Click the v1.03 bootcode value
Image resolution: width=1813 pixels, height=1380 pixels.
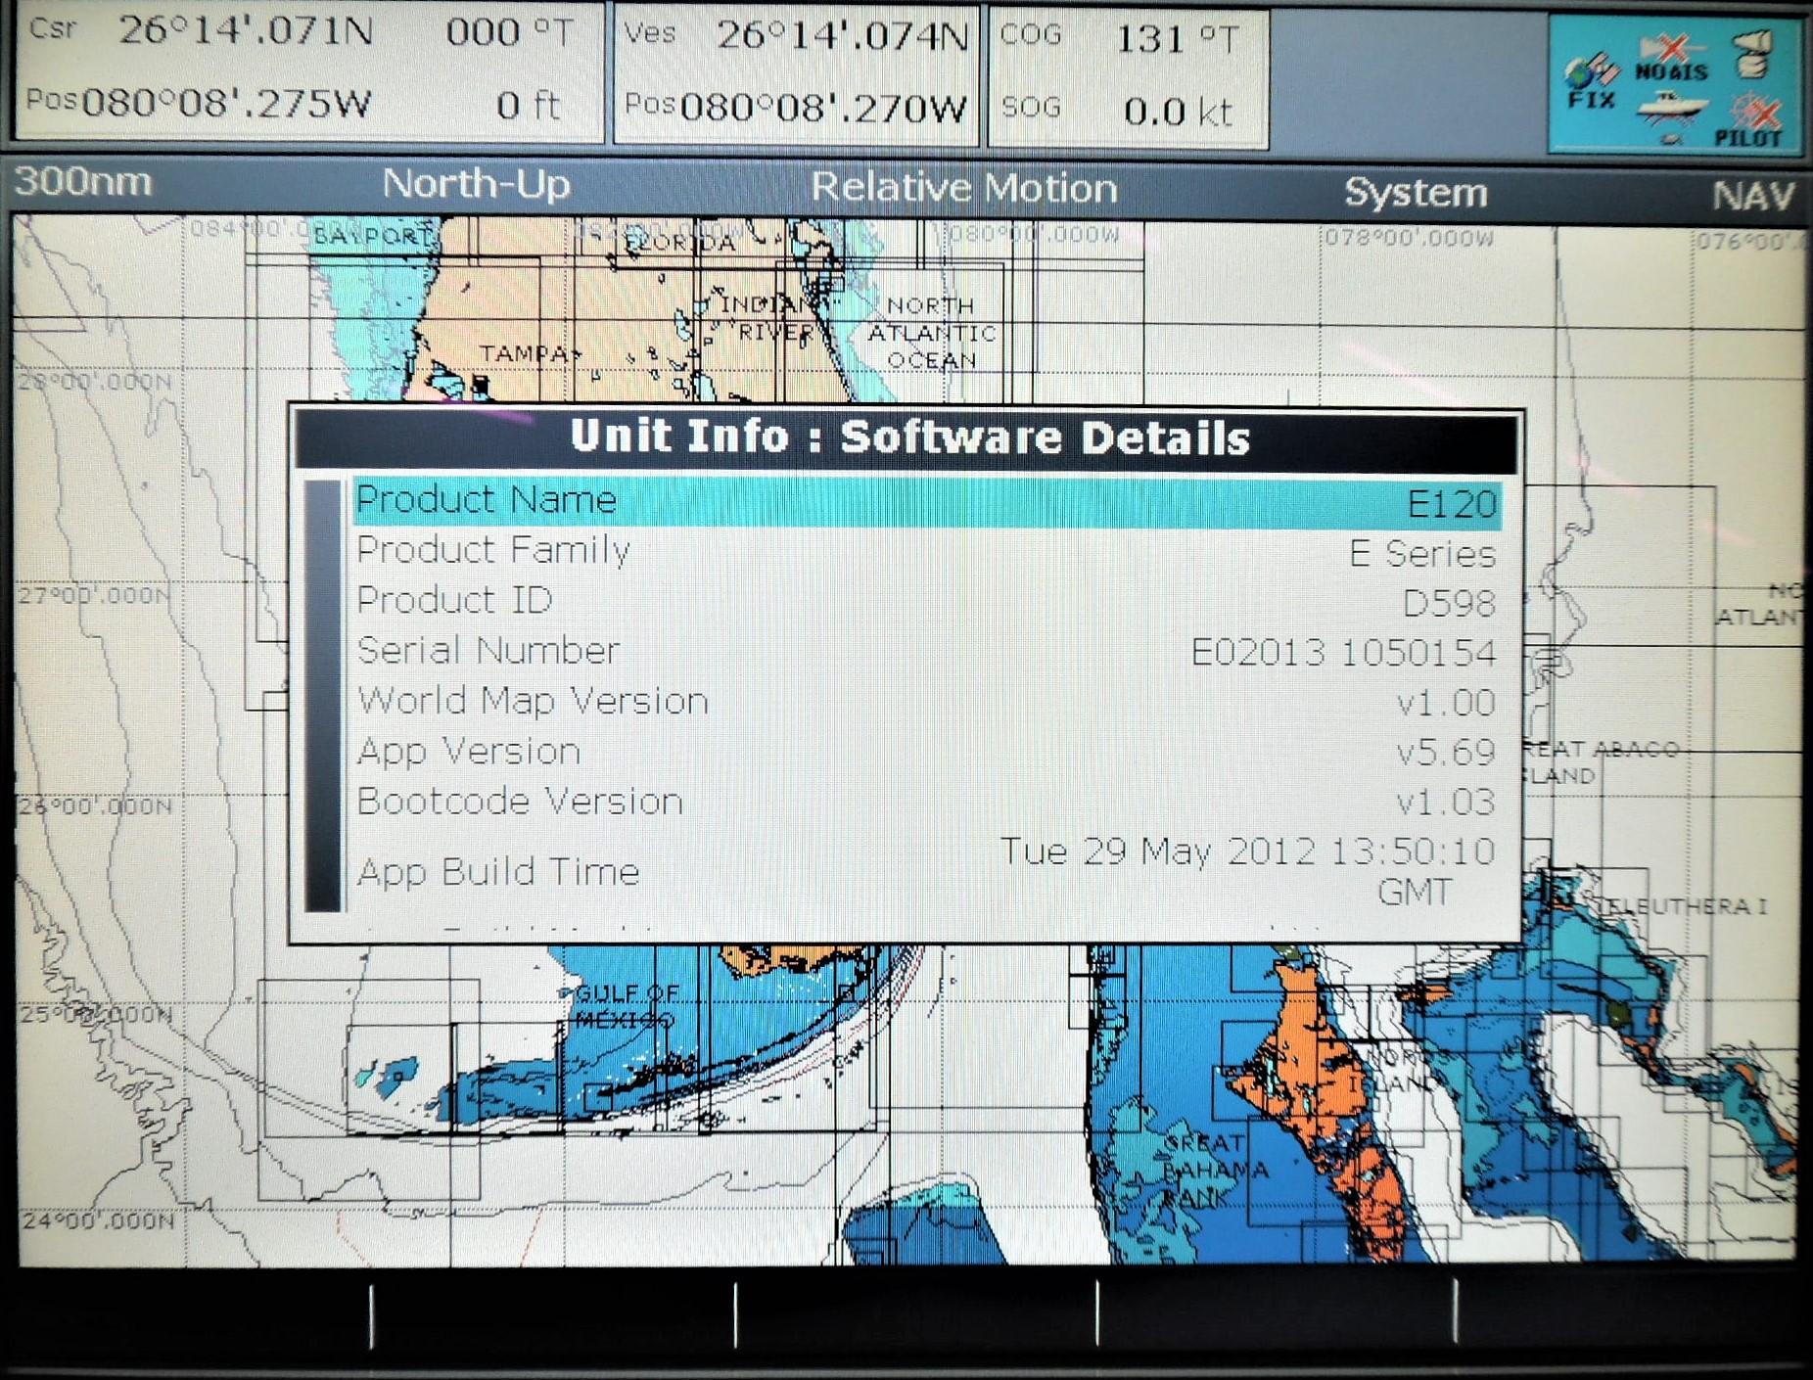(1446, 803)
